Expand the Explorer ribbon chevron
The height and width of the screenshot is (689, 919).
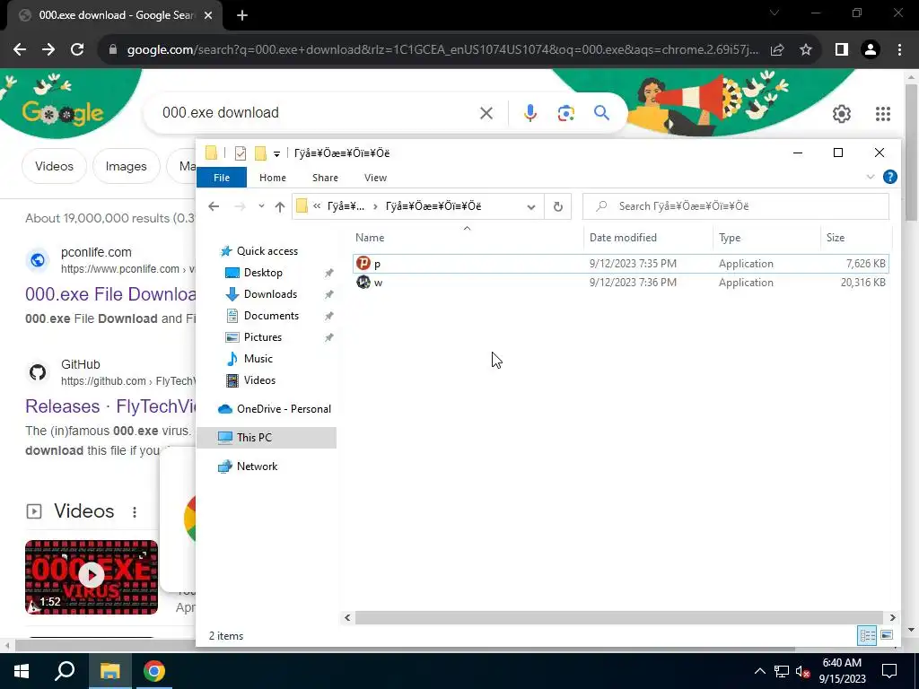coord(871,177)
